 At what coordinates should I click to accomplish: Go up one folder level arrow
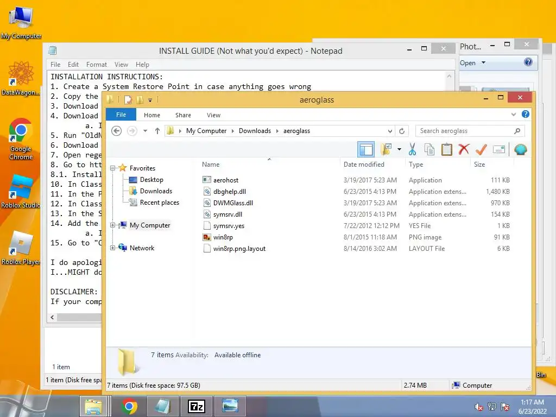157,131
